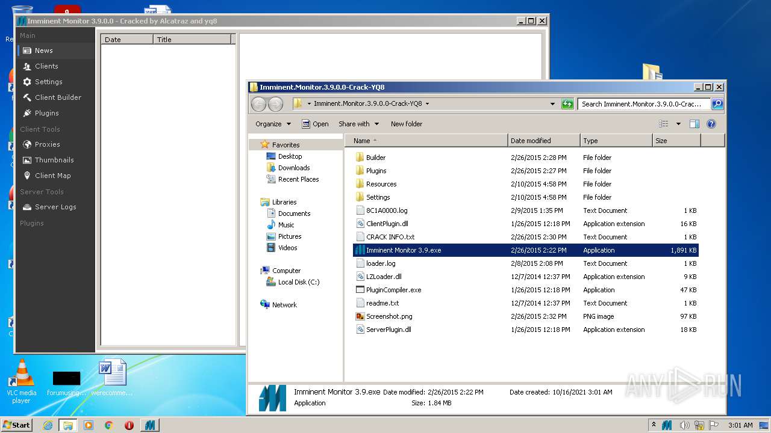The image size is (771, 433).
Task: Open Chrome from the taskbar
Action: pos(108,425)
